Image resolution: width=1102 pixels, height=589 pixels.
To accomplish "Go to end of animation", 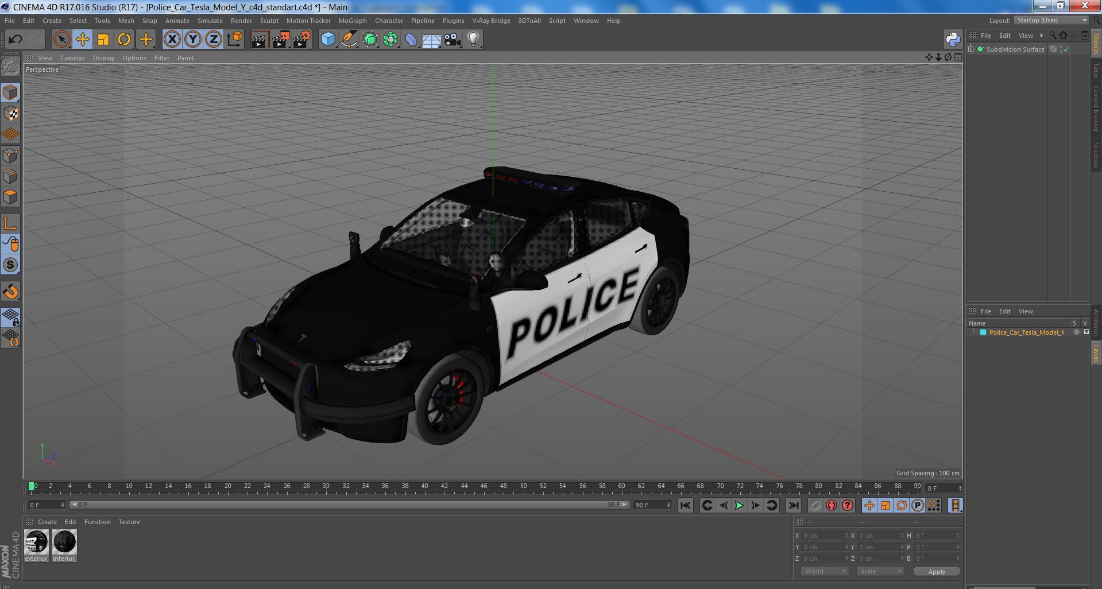I will 793,505.
